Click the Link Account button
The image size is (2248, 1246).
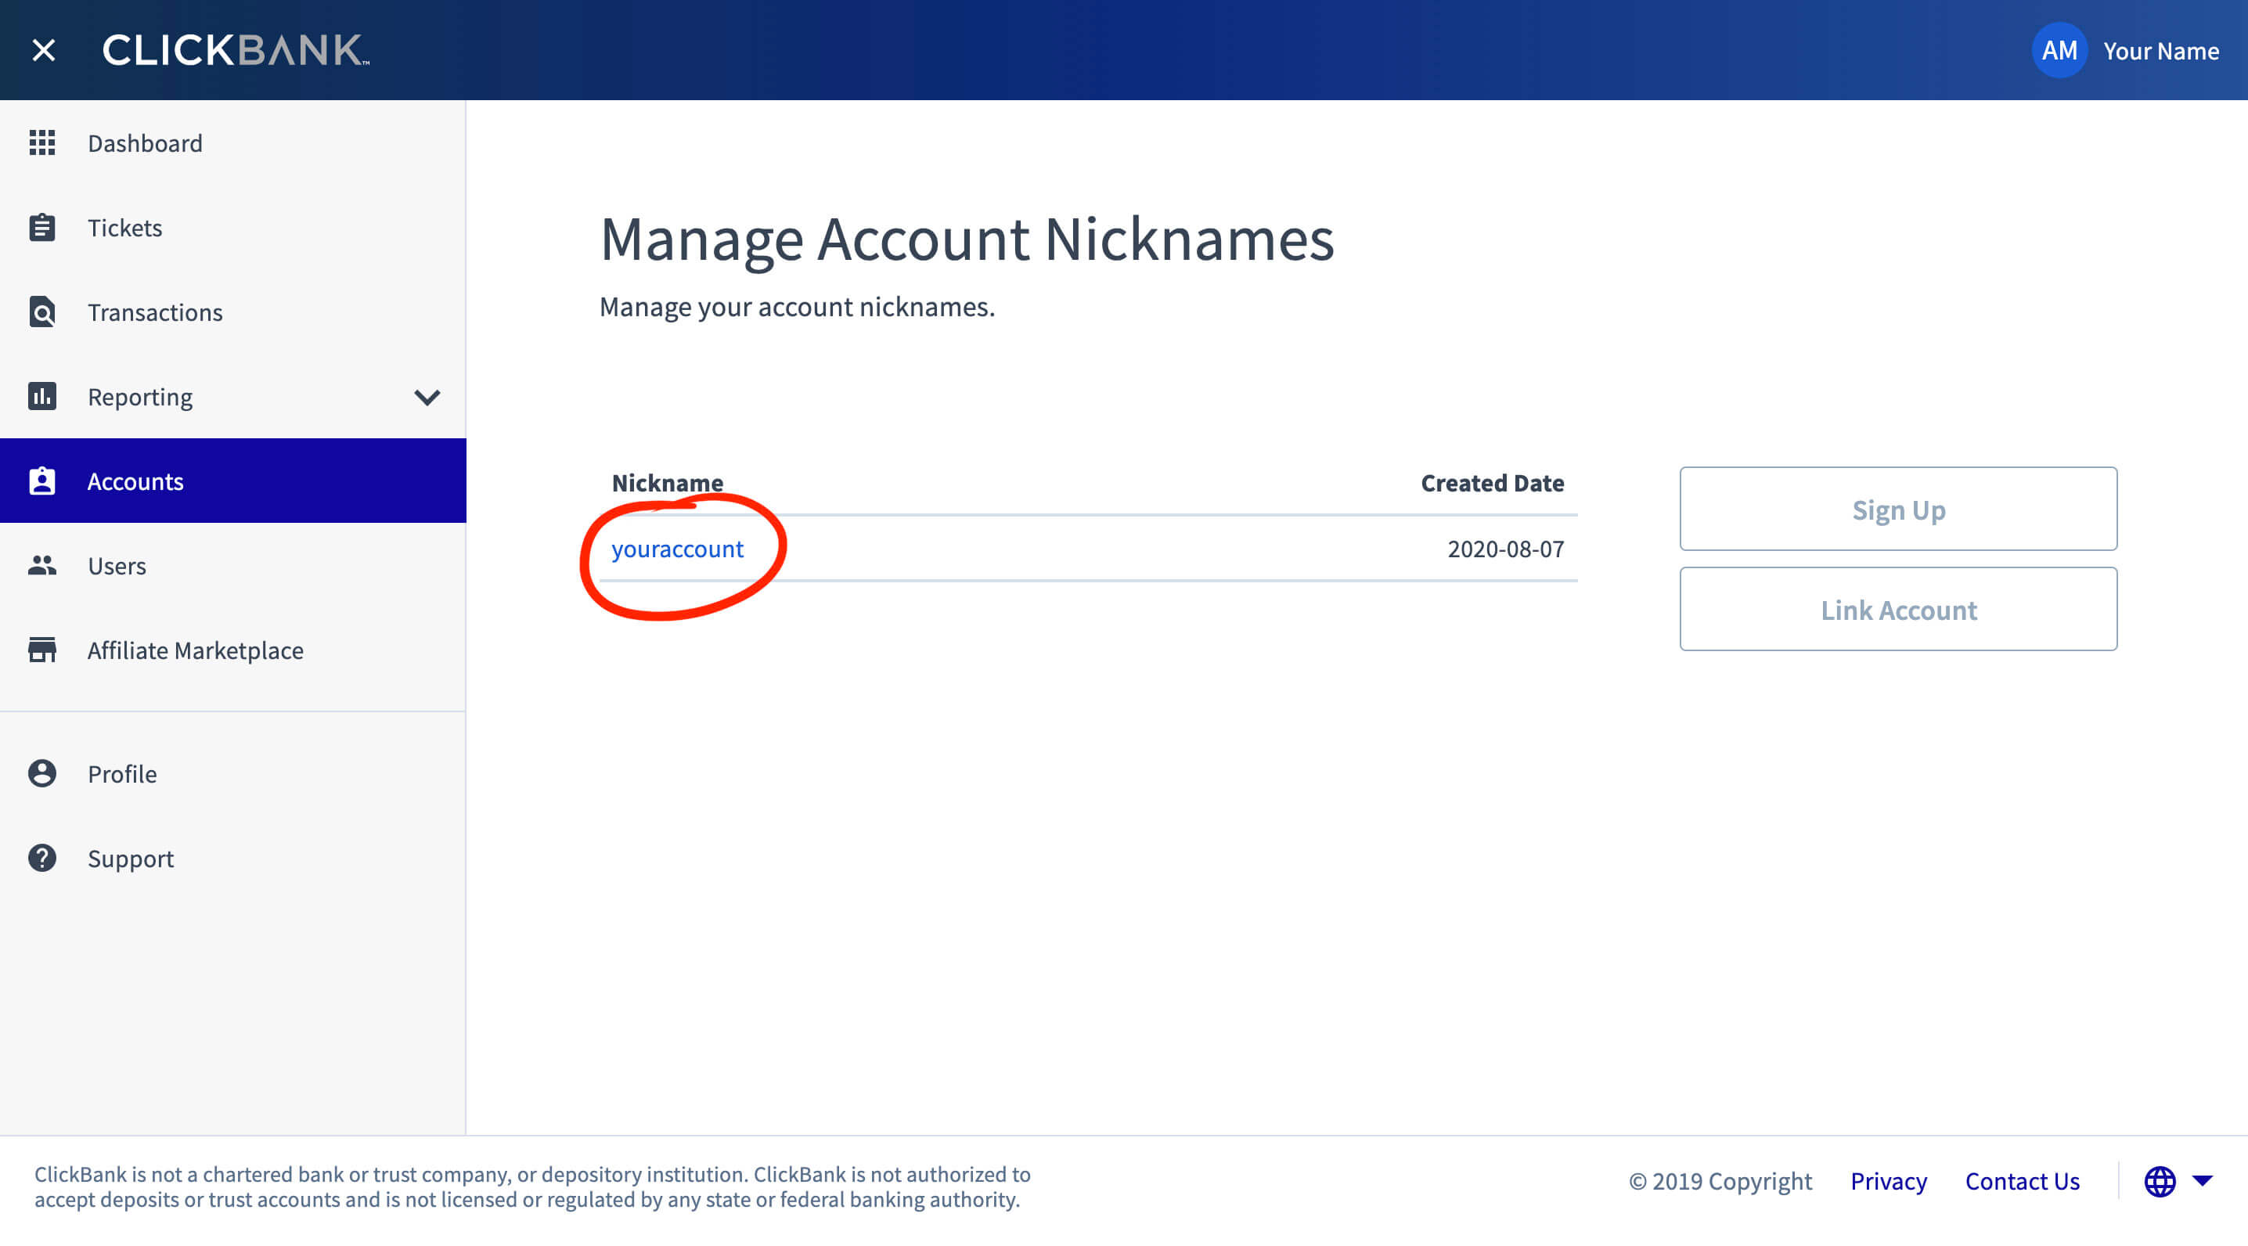coord(1898,609)
